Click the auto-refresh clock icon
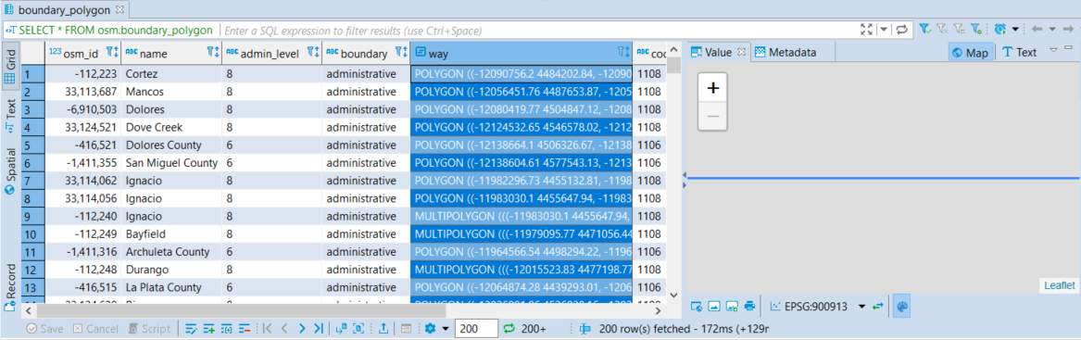Screen dimensions: 1081x340 coord(1001,30)
